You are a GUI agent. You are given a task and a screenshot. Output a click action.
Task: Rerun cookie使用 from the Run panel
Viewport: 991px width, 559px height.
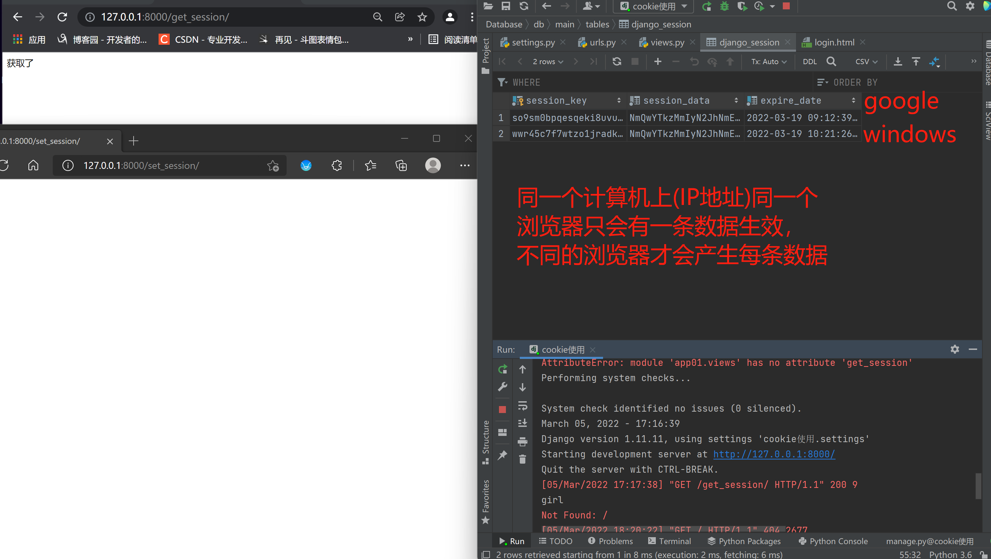tap(502, 369)
